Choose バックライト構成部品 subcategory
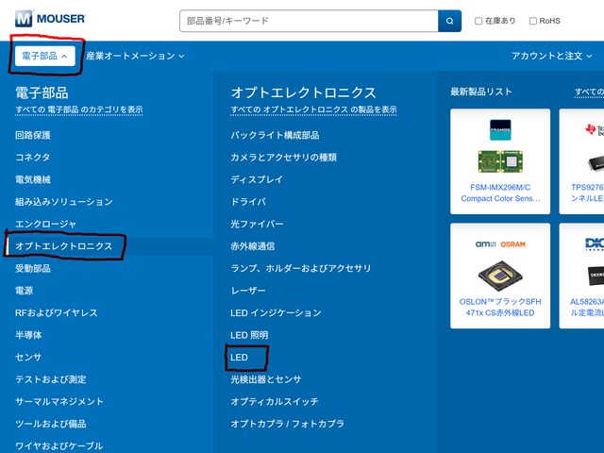Image resolution: width=604 pixels, height=453 pixels. [x=275, y=135]
